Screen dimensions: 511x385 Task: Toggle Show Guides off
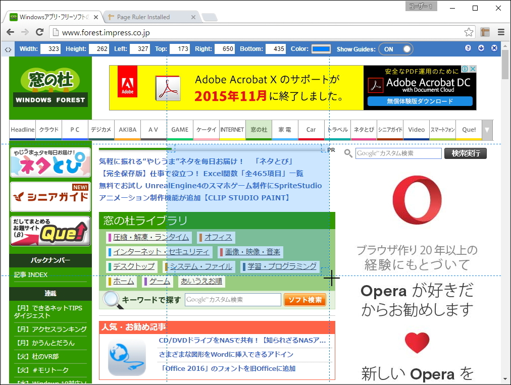pos(396,48)
